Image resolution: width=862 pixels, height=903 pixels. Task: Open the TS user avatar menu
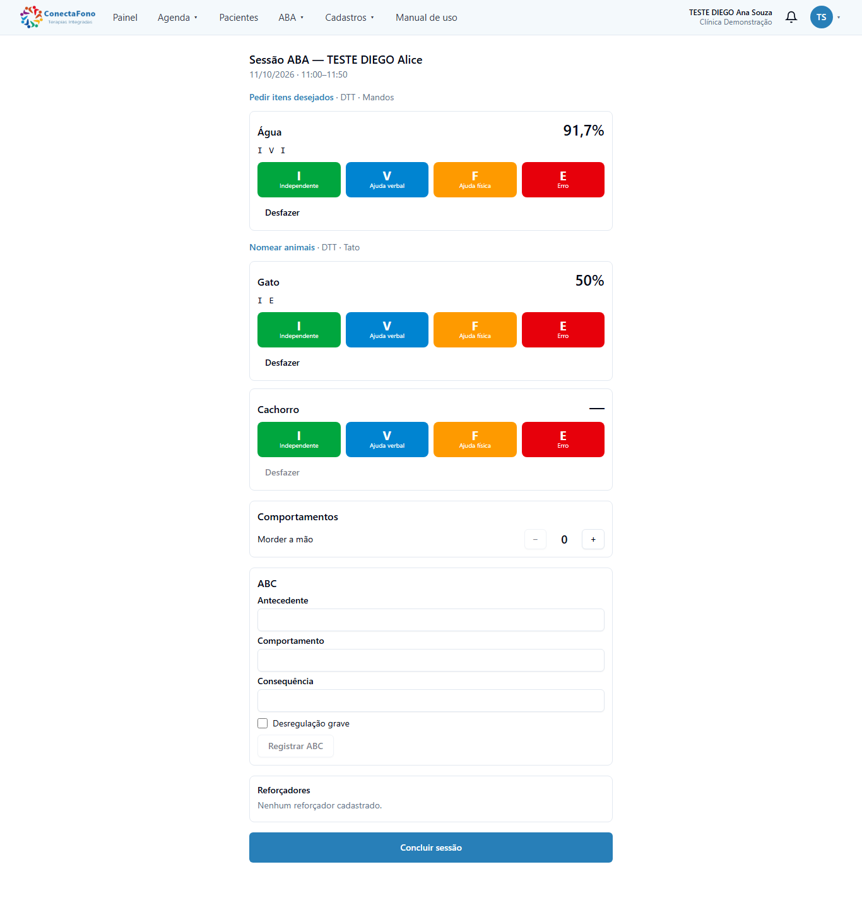(x=821, y=17)
